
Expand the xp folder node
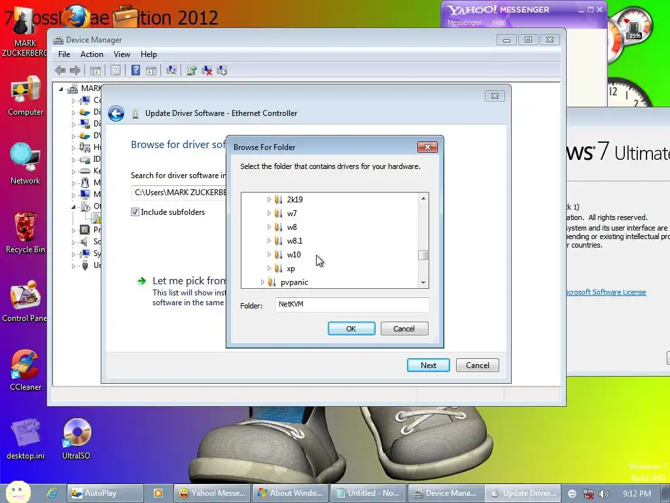click(x=269, y=269)
